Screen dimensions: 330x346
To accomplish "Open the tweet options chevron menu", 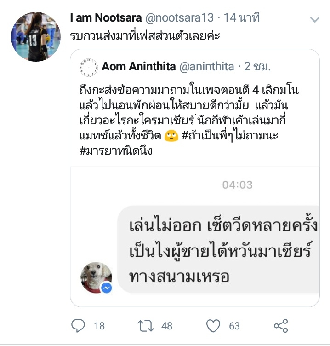I will pyautogui.click(x=314, y=19).
